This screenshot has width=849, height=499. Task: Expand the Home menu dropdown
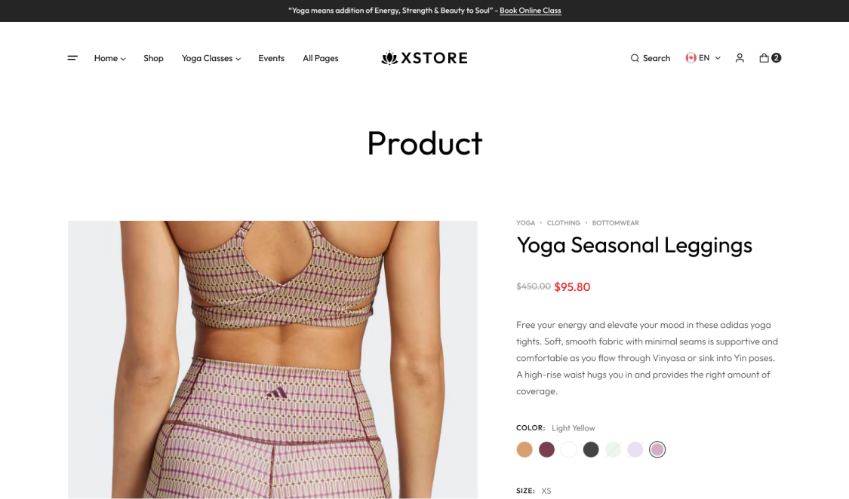click(x=110, y=58)
